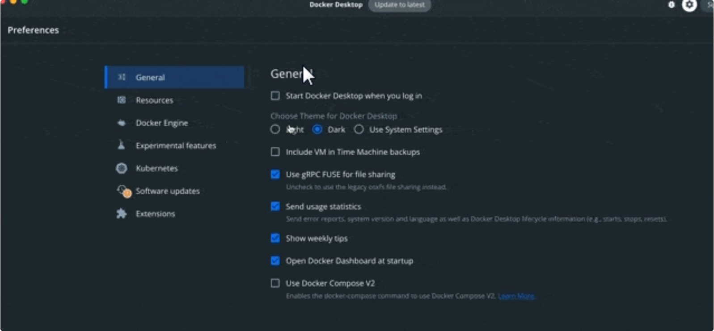Select the Dark theme radio button
714x331 pixels.
317,129
